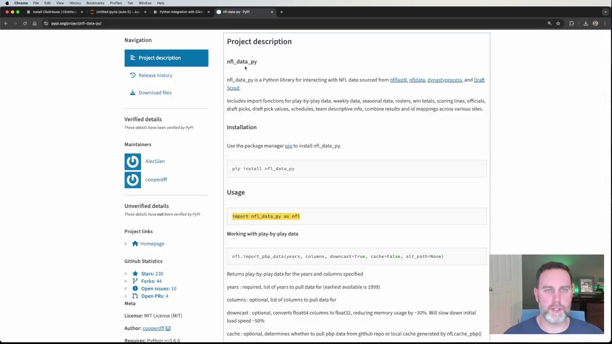Open the History menu
Screen dimensions: 612x344
tap(75, 3)
